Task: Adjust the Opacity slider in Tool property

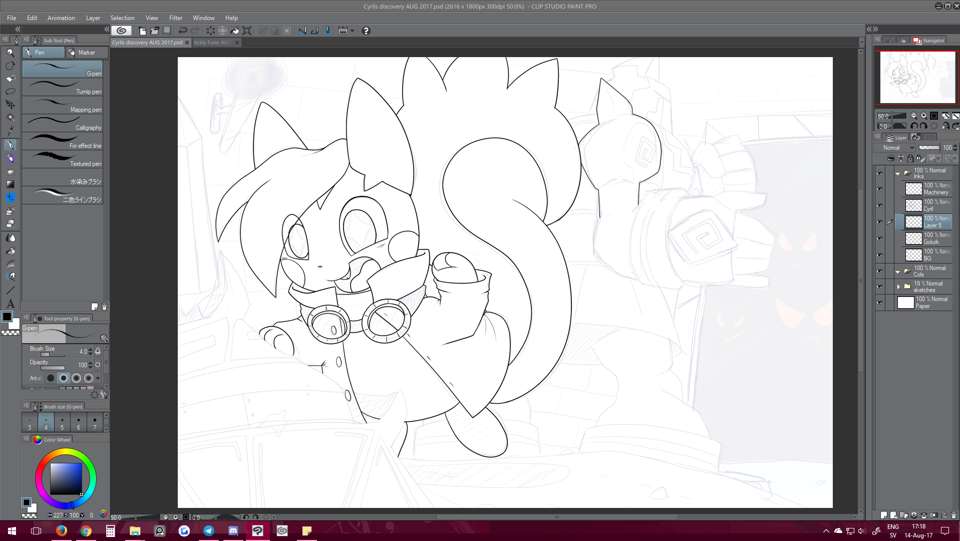Action: [53, 368]
